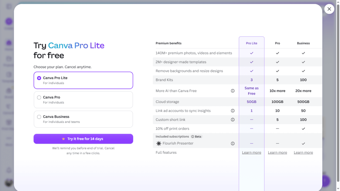
Task: Click the 20x more AI cell
Action: [303, 91]
